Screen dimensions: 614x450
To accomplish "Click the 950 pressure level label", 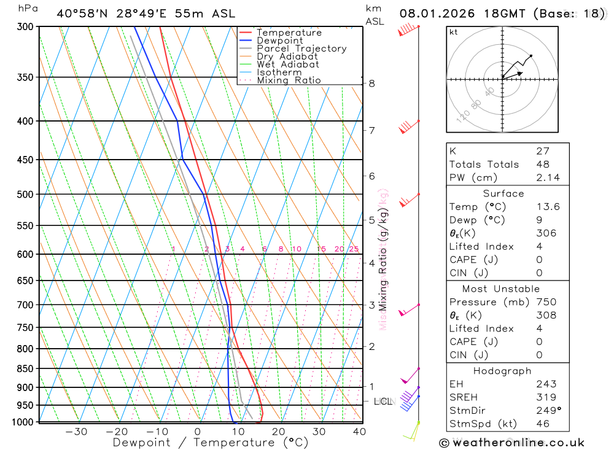I will [25, 405].
